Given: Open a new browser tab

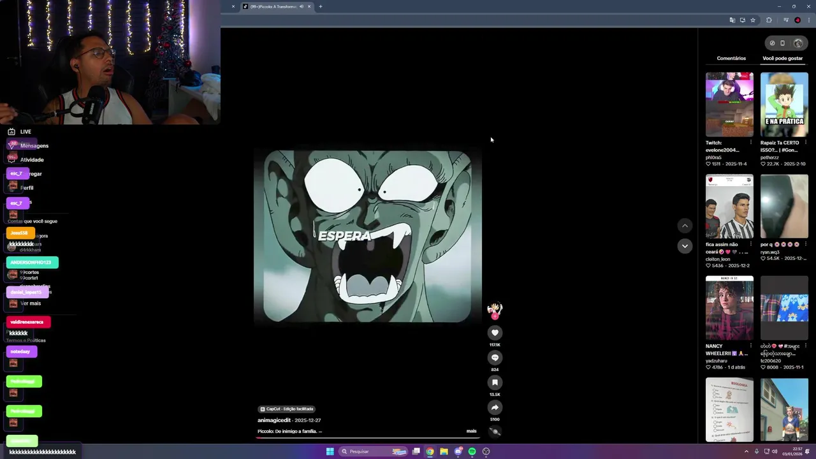Looking at the screenshot, I should [x=321, y=6].
